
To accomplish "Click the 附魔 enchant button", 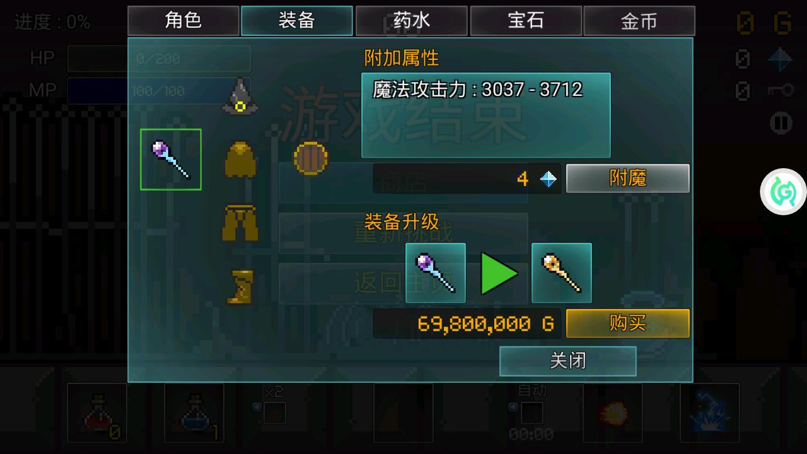I will click(x=628, y=178).
